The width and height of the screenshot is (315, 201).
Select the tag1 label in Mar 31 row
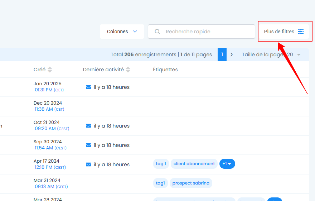160,183
